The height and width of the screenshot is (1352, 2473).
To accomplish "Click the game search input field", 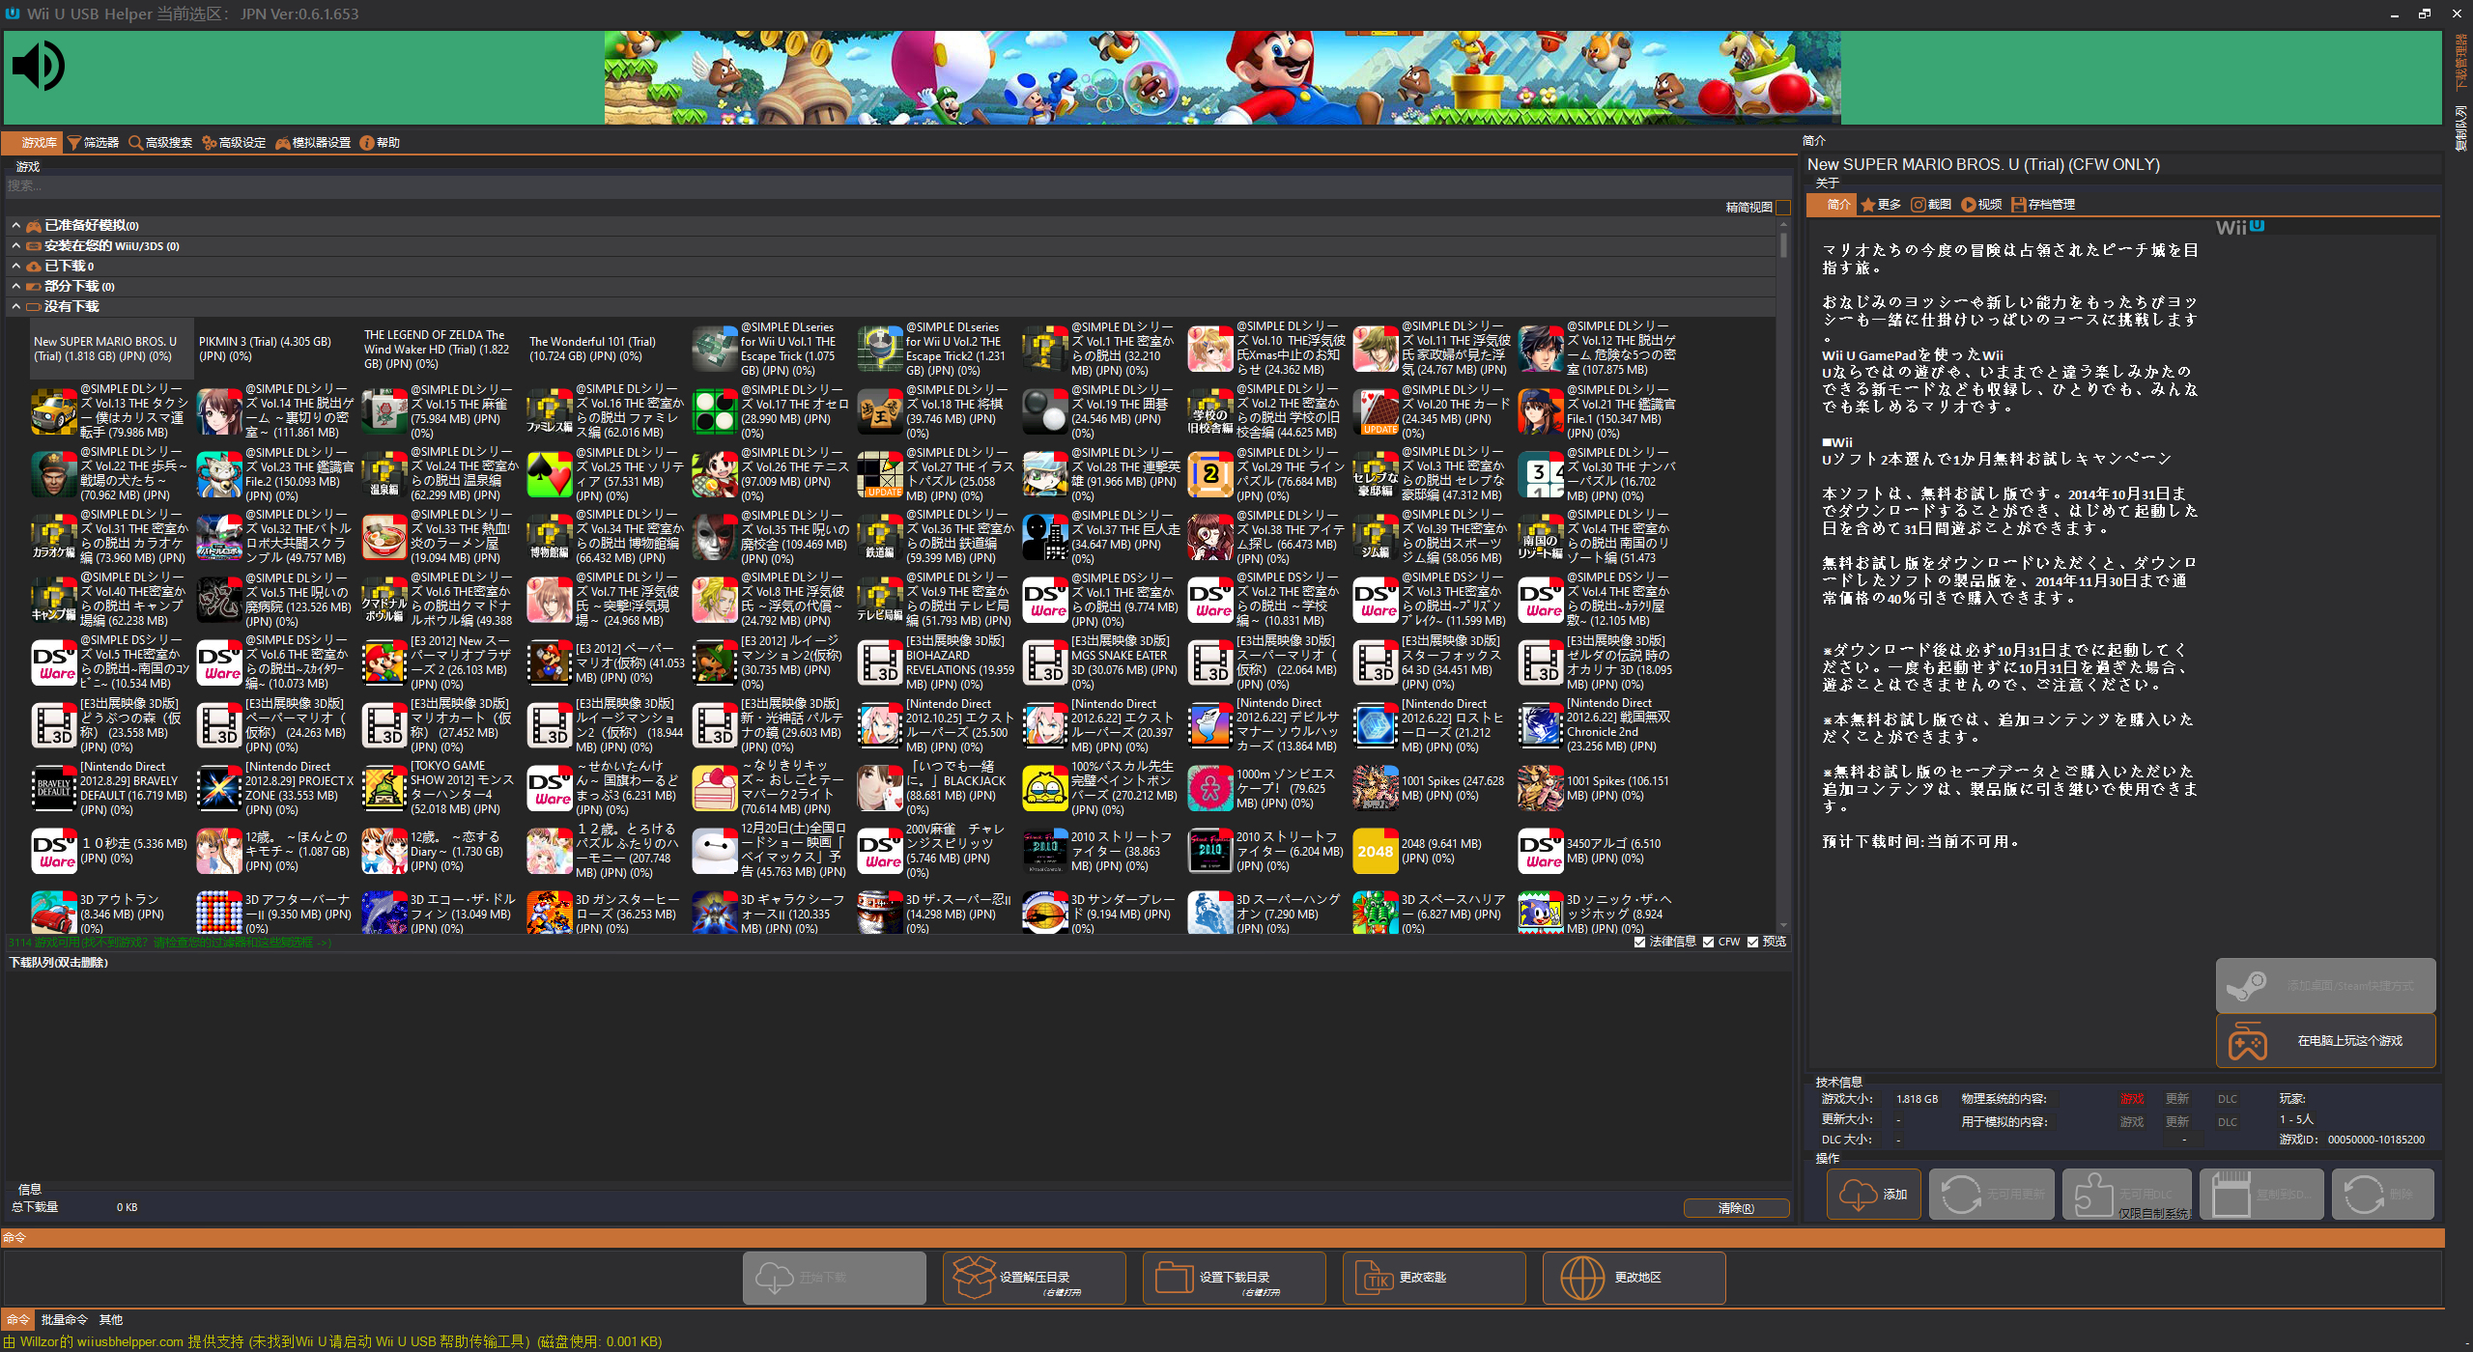I will click(x=869, y=185).
